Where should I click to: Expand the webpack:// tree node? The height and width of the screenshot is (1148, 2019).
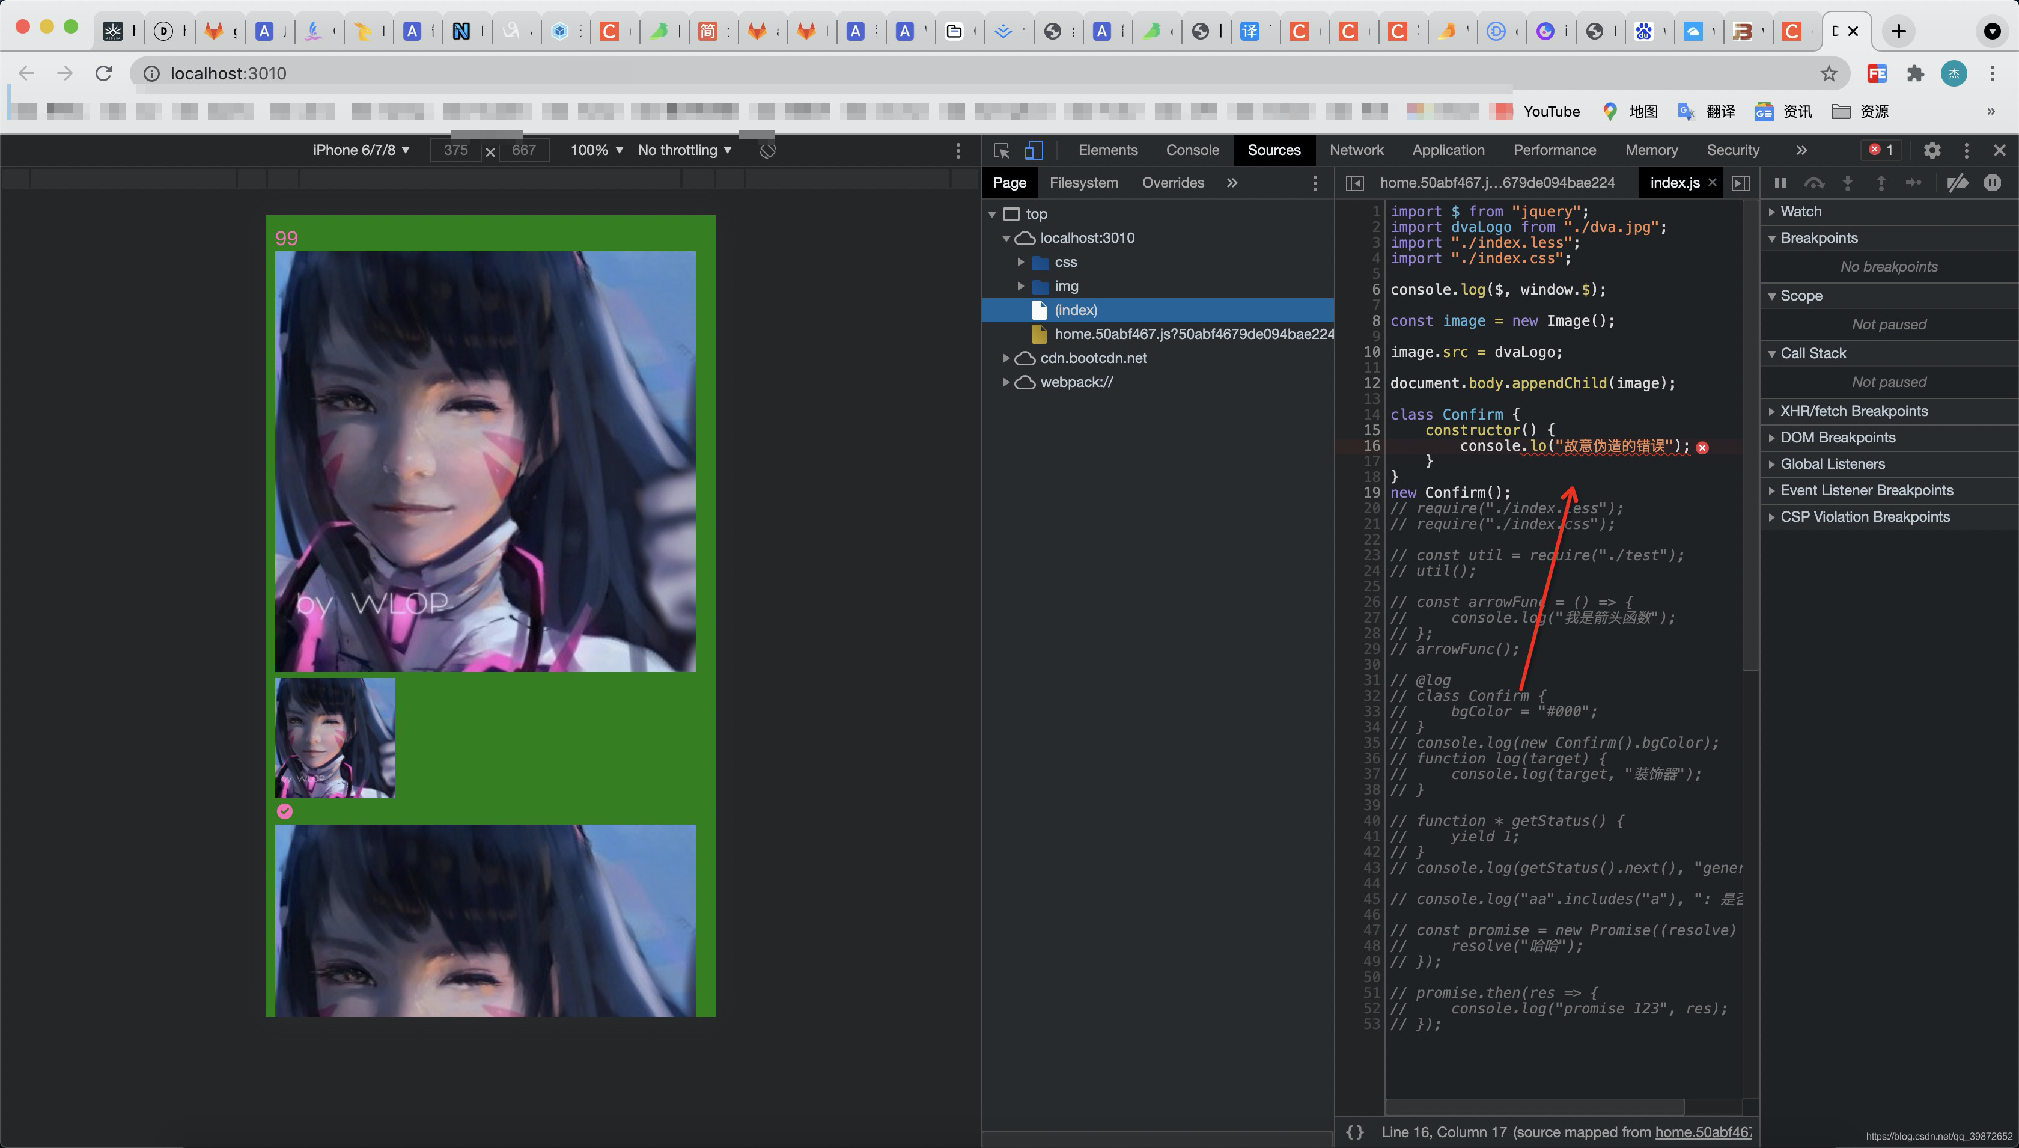click(x=1006, y=382)
